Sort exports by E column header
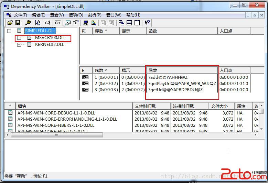This screenshot has width=268, height=183. (x=86, y=71)
